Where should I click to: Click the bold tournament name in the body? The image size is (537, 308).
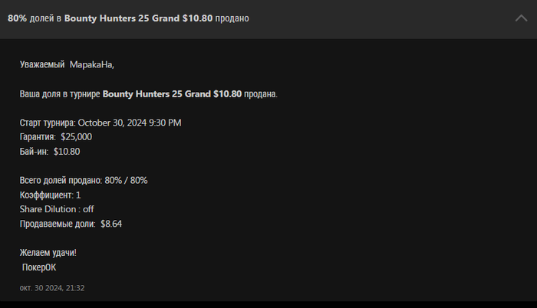click(172, 93)
